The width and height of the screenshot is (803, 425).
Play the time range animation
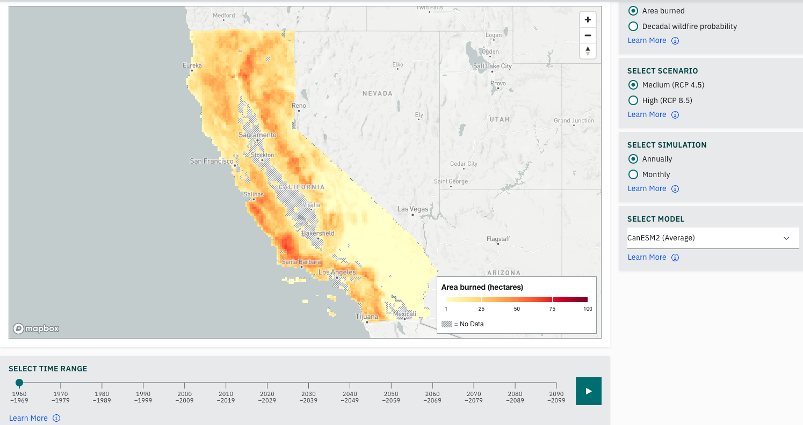(588, 391)
